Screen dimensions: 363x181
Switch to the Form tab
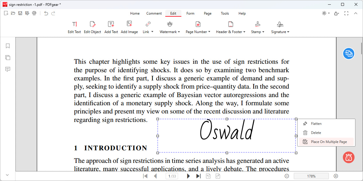point(190,13)
